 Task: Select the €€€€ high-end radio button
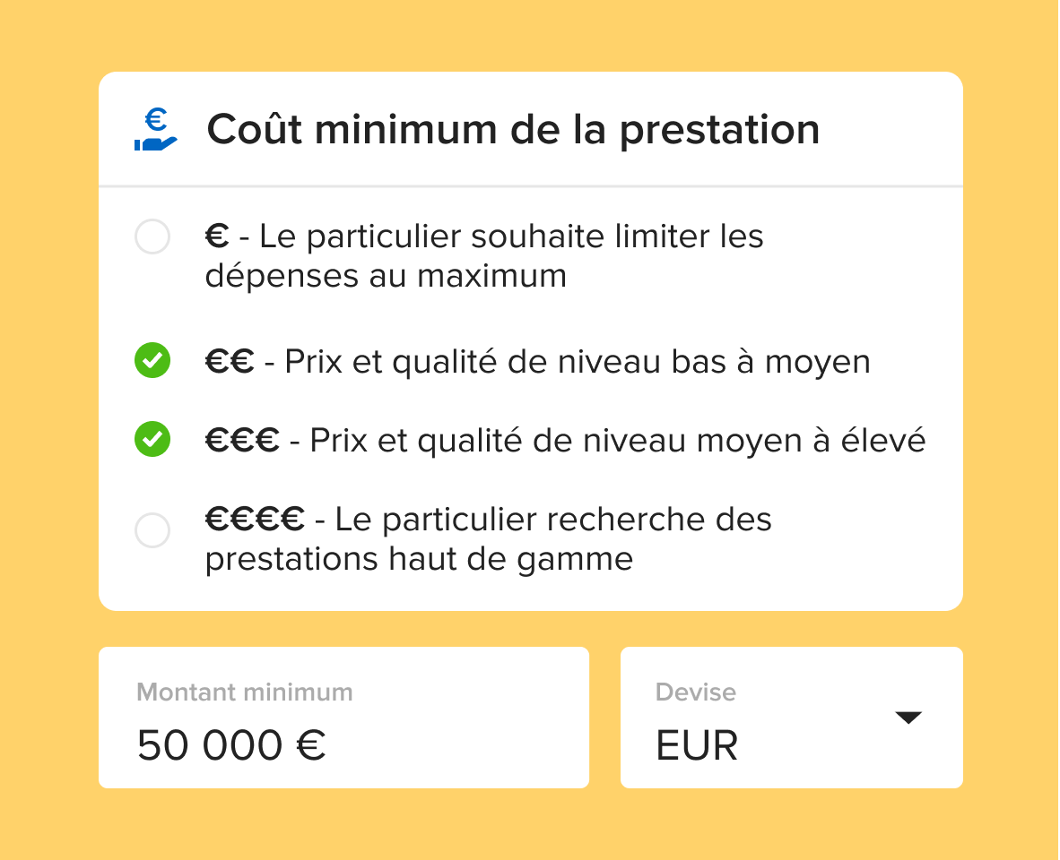[x=152, y=529]
